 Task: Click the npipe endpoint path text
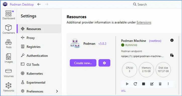point(142,56)
